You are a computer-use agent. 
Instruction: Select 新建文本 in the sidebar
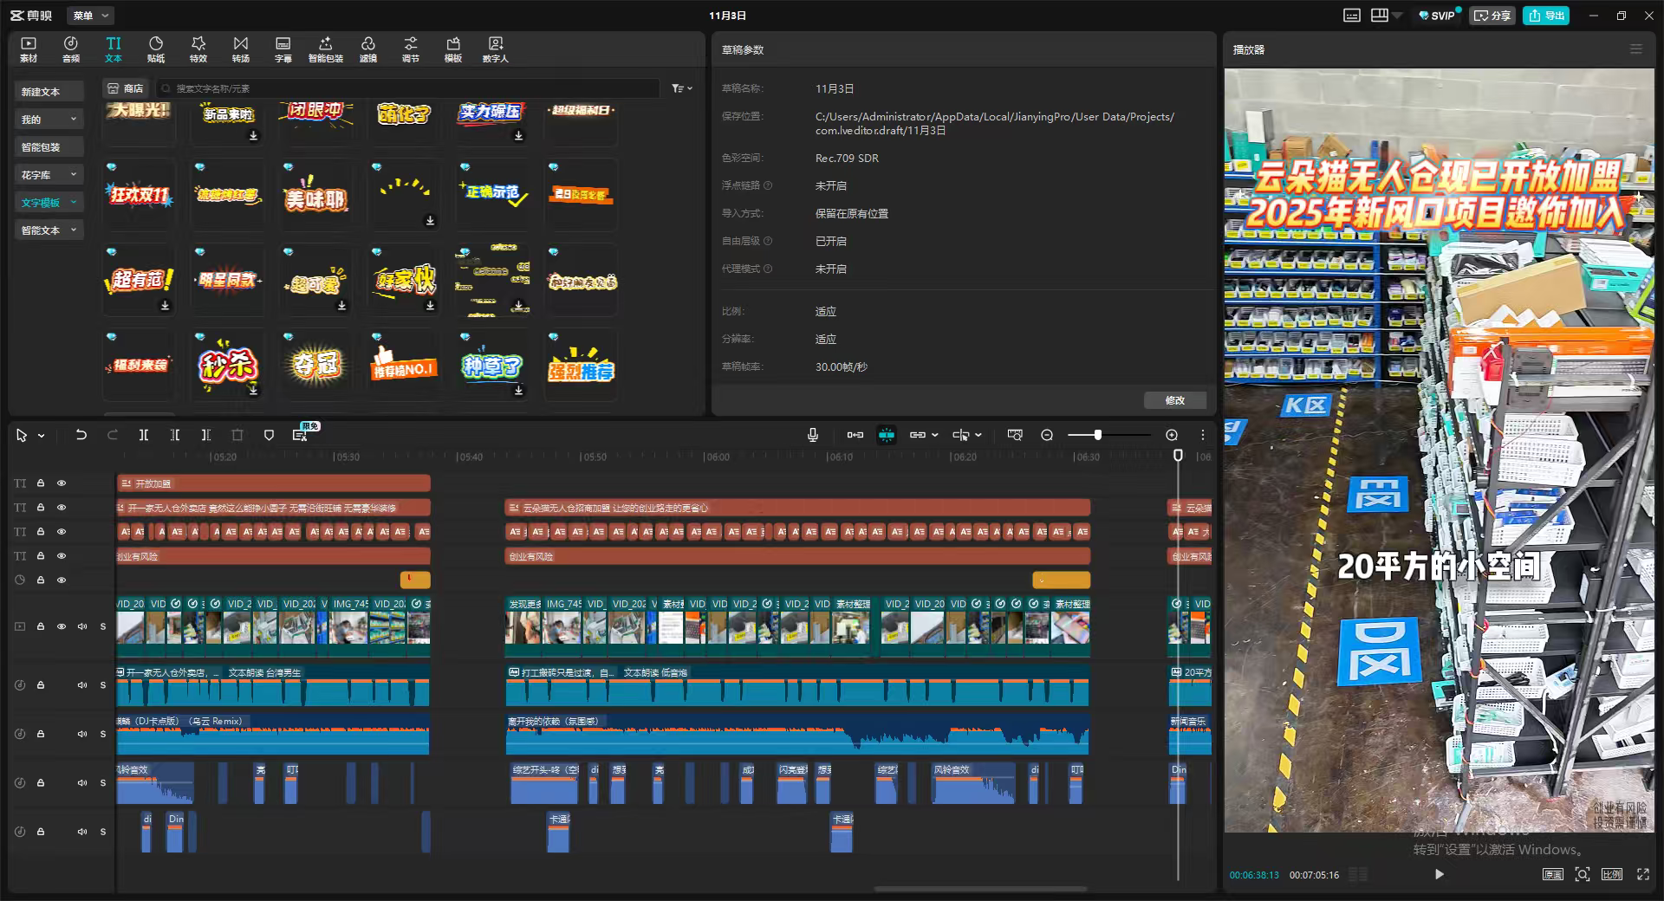49,92
